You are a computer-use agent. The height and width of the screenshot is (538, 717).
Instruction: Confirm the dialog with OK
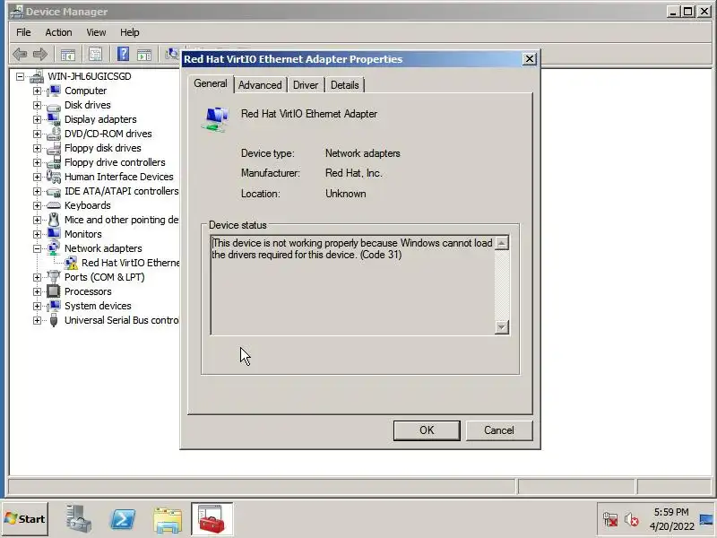click(x=427, y=430)
